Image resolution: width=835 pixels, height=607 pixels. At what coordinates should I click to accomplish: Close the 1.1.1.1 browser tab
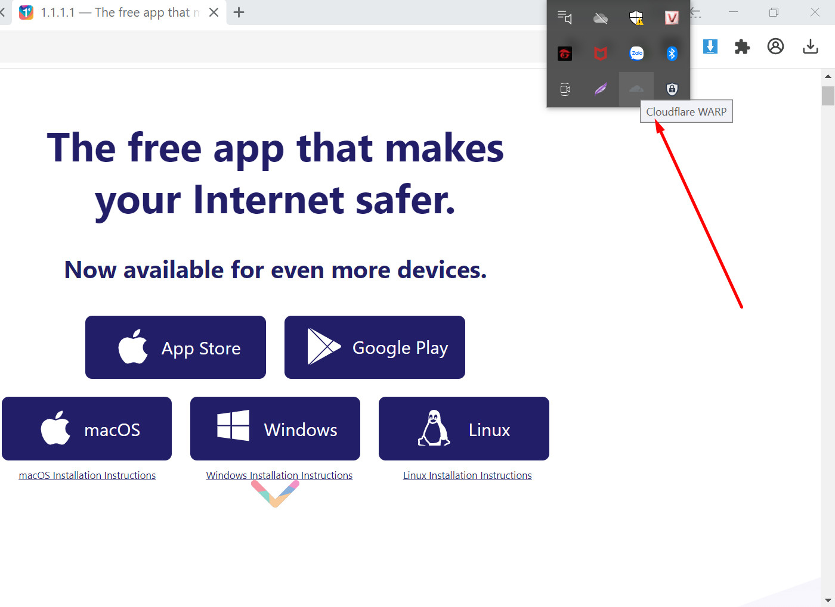(x=214, y=13)
